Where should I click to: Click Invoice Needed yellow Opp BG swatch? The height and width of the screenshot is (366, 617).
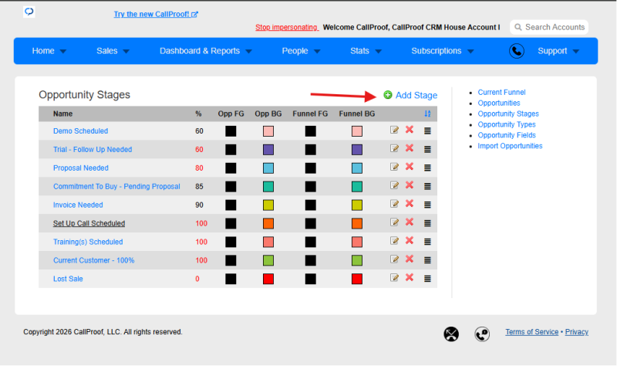pos(268,205)
